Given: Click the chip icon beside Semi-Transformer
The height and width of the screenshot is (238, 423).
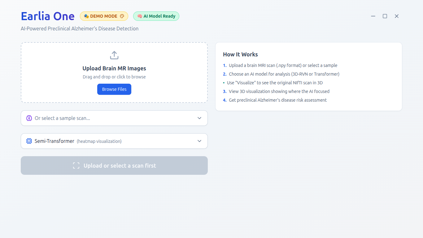Looking at the screenshot, I should [29, 141].
